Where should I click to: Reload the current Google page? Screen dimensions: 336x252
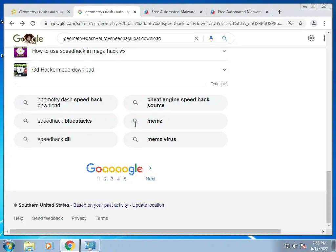click(x=33, y=23)
